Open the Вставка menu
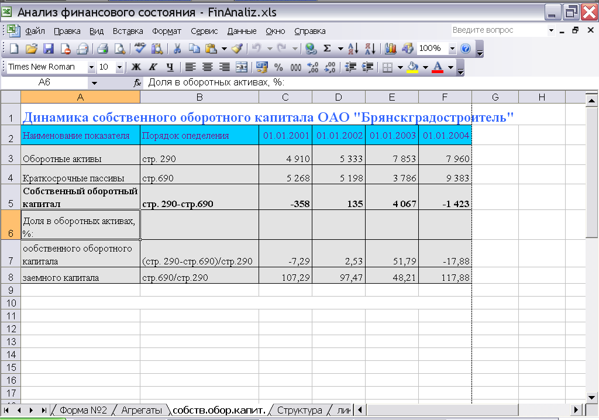 (x=128, y=31)
